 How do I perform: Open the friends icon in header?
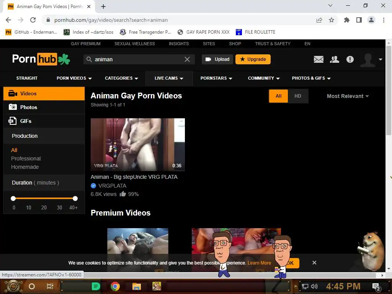coord(335,59)
